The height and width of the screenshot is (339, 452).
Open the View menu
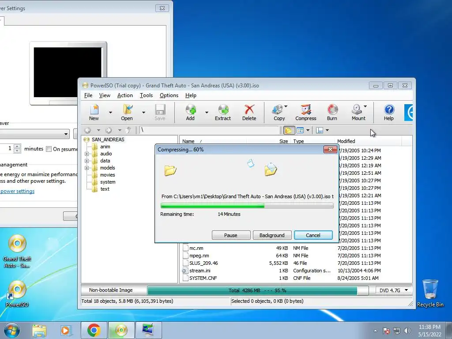click(x=105, y=95)
